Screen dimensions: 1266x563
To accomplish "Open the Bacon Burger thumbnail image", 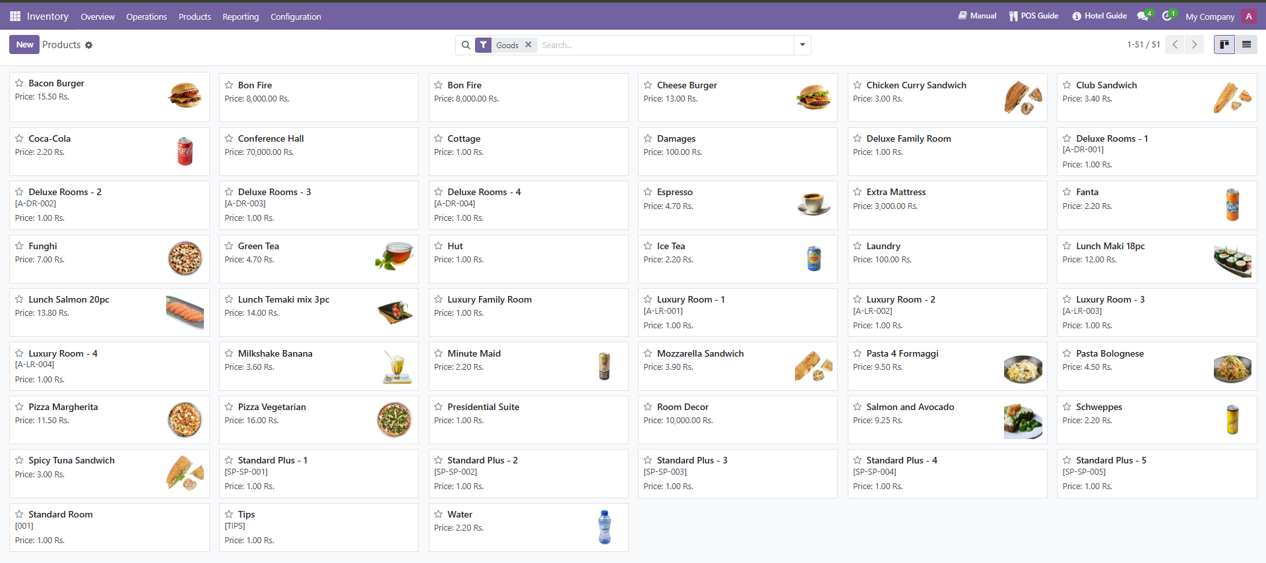I will coord(185,96).
